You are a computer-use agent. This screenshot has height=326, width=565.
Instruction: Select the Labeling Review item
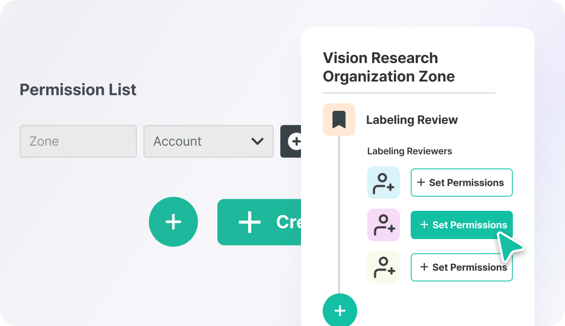[412, 120]
